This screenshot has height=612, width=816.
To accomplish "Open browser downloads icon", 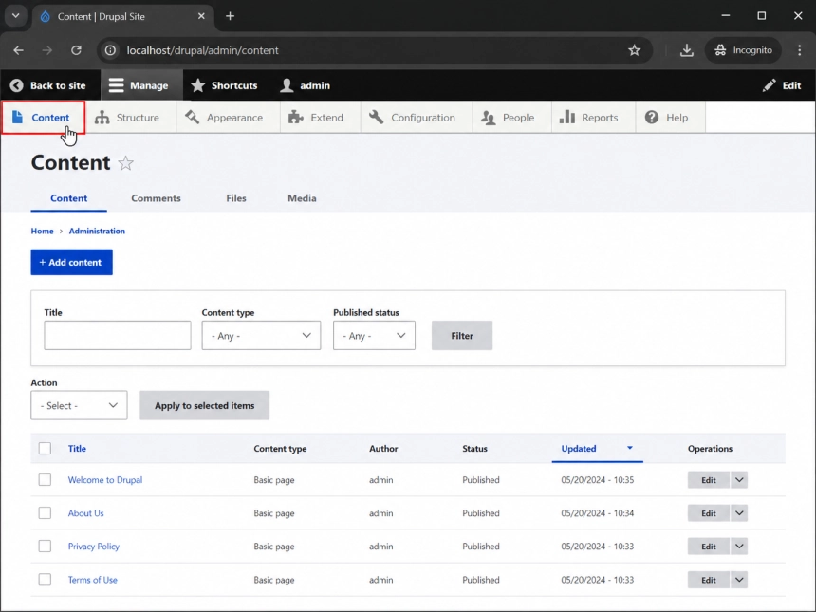I will pos(686,50).
